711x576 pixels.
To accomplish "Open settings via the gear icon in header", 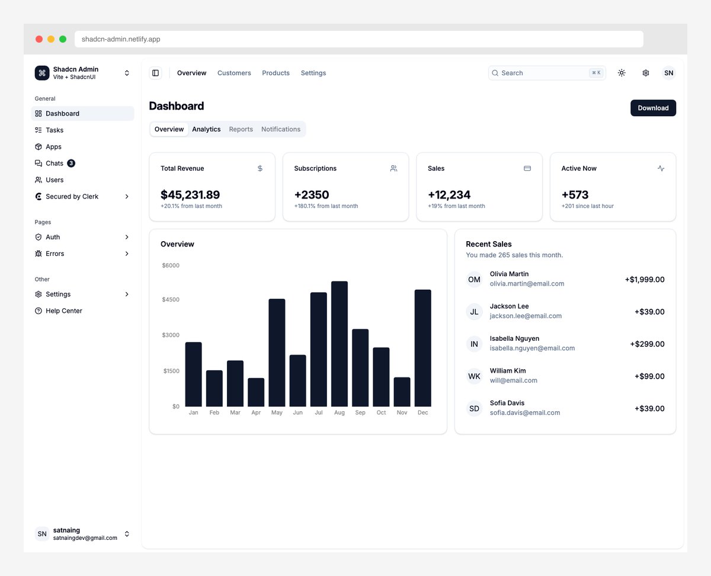I will point(645,72).
